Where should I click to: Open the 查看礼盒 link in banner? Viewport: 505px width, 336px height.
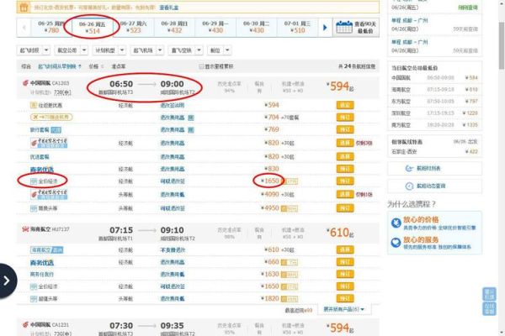[169, 7]
